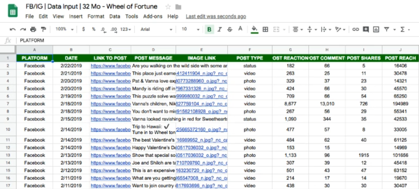
Task: Increase decimal places
Action: (x=114, y=30)
